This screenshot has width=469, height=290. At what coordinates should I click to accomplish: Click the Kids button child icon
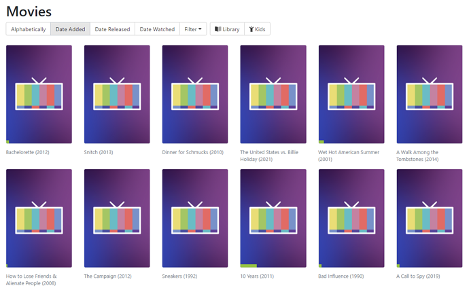[251, 29]
